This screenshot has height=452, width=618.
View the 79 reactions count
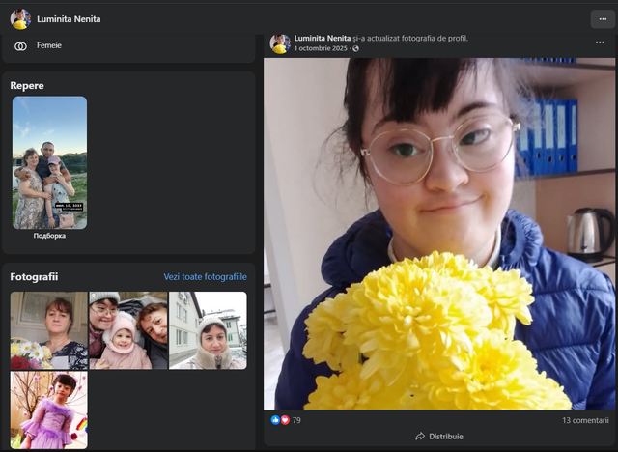pyautogui.click(x=296, y=420)
